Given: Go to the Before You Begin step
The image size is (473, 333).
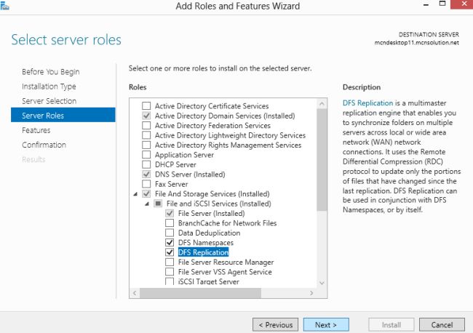Looking at the screenshot, I should [51, 71].
